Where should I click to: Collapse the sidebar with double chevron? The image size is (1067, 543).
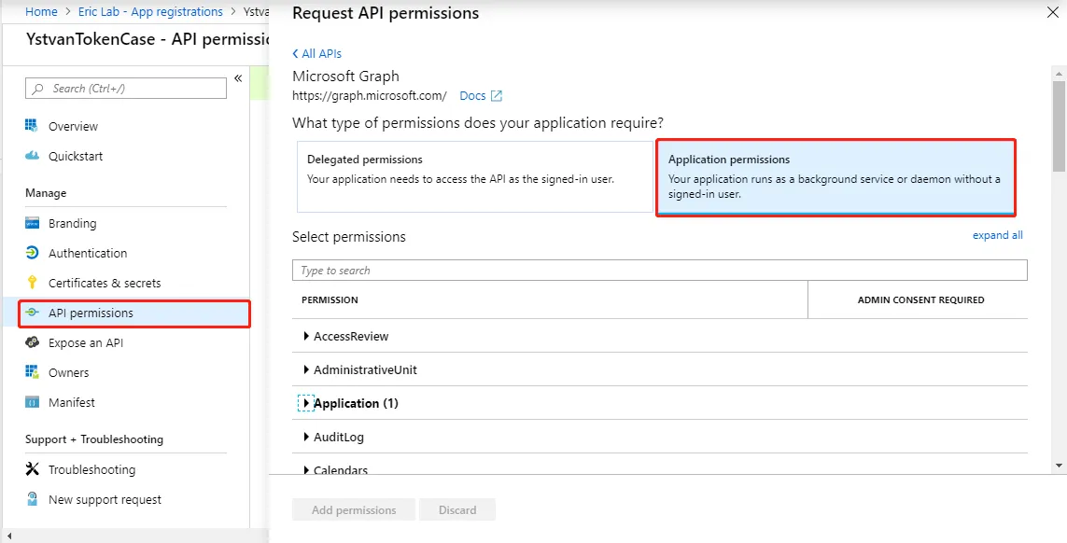coord(238,77)
